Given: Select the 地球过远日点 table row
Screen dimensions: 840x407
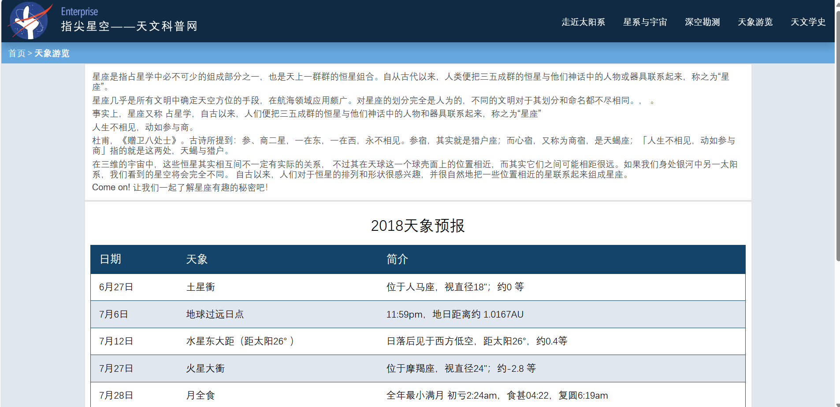Looking at the screenshot, I should click(417, 314).
